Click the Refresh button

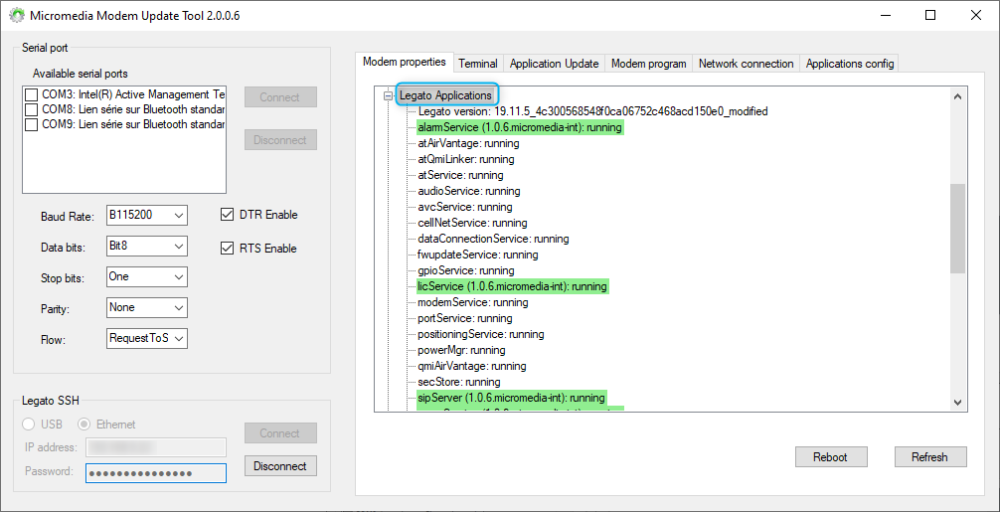pos(928,457)
